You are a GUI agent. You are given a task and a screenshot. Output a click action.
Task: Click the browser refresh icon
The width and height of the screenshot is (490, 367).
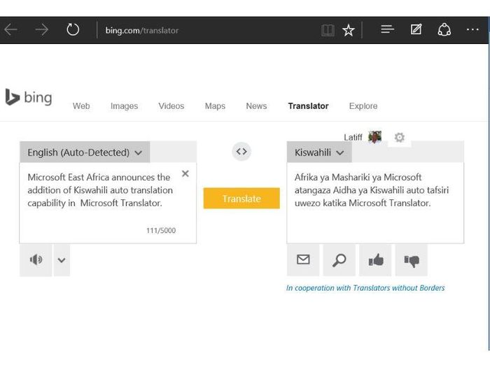coord(73,30)
